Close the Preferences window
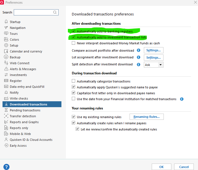198x170 pixels. (195, 2)
